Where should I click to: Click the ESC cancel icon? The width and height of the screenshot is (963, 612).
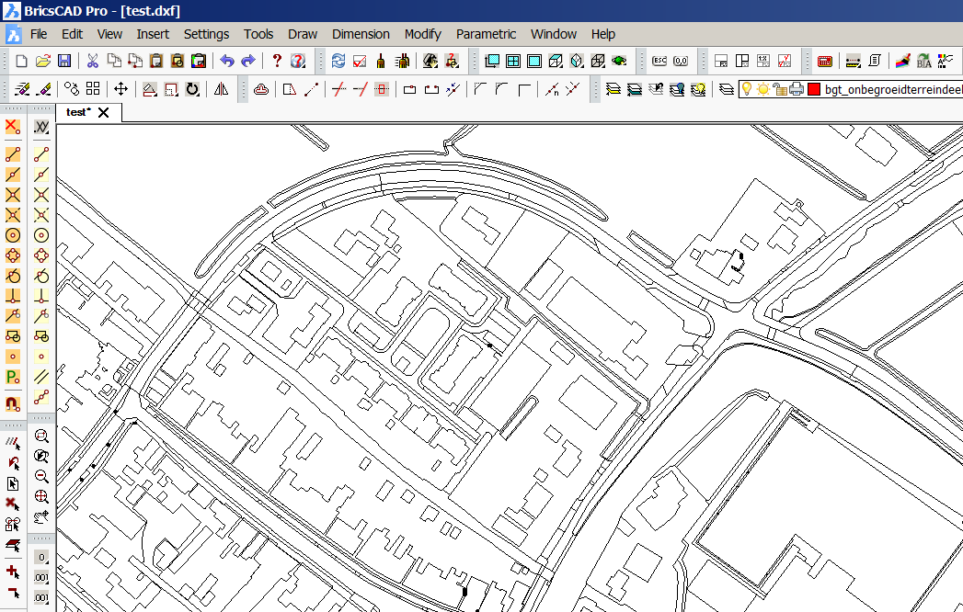[x=659, y=62]
